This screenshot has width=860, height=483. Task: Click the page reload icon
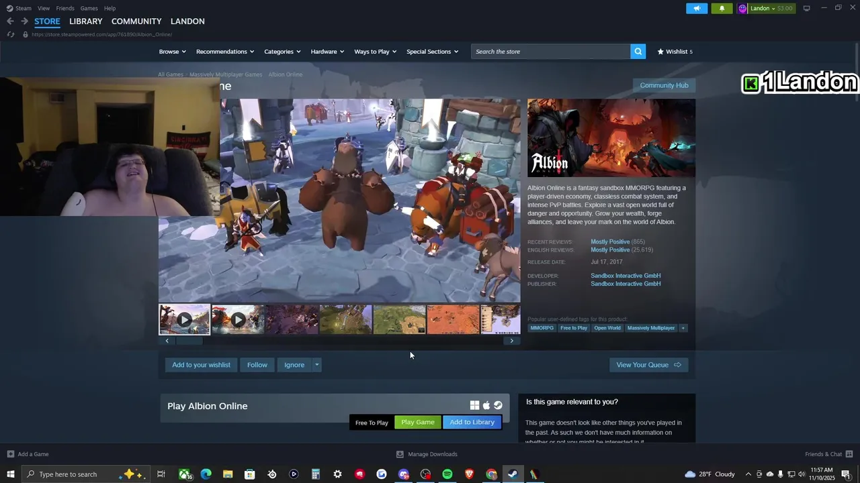tap(11, 34)
